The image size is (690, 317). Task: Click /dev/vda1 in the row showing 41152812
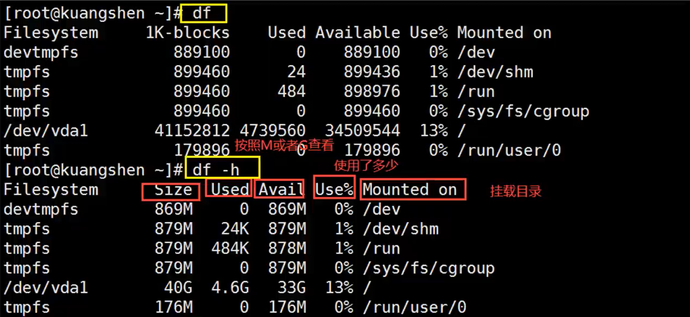(x=46, y=131)
